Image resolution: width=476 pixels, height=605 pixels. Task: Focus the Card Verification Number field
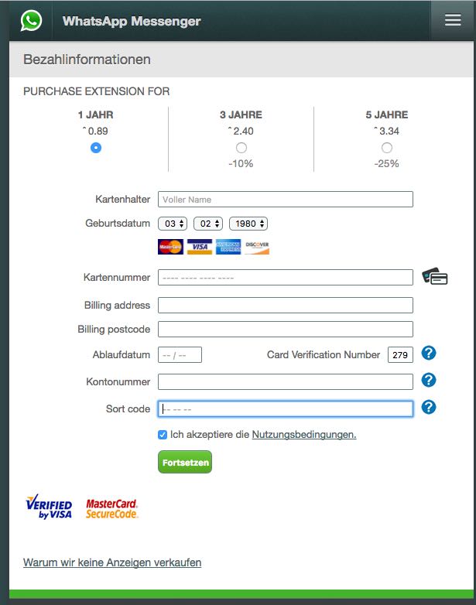coord(400,354)
